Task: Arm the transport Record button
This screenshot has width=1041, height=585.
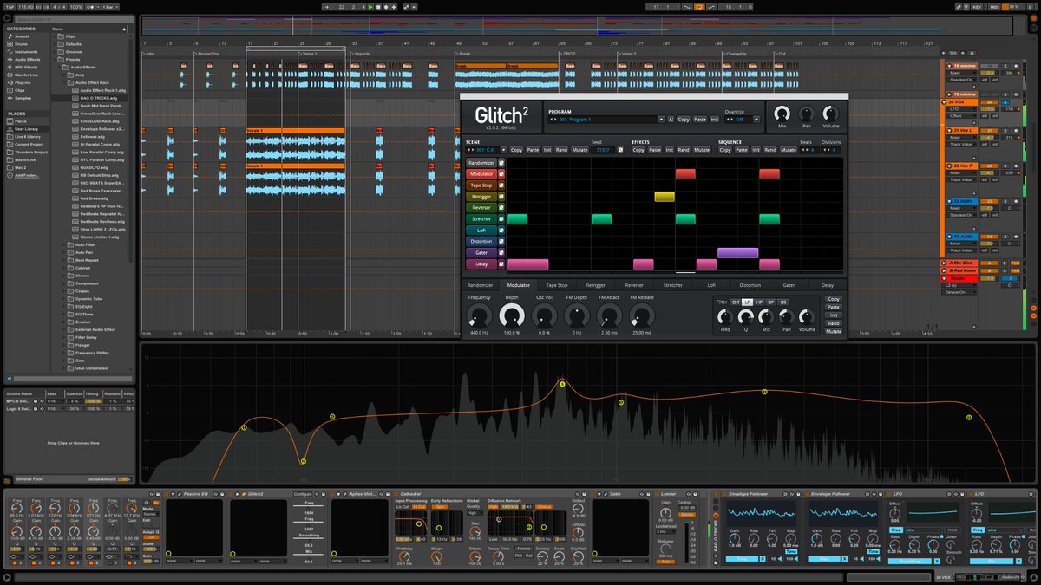Action: [x=386, y=7]
